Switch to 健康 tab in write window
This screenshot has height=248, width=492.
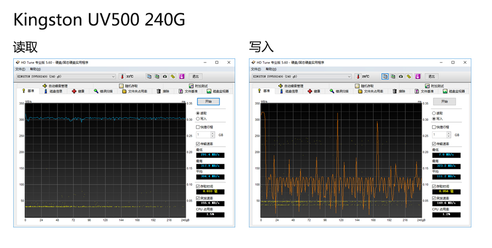click(314, 91)
